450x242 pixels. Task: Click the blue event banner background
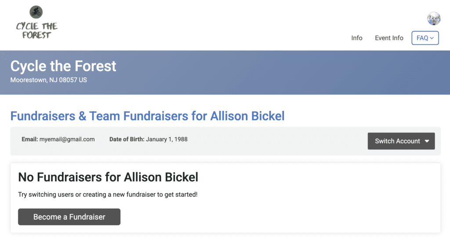(281, 73)
